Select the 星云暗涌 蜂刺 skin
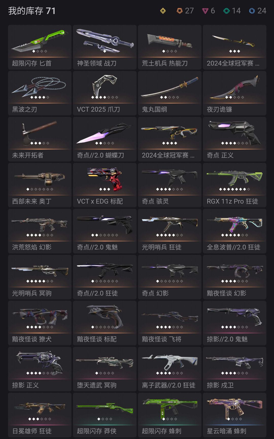Viewport: 274px width, 439px height. (x=235, y=415)
